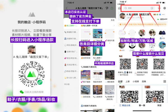Image resolution: width=168 pixels, height=112 pixels.
Task: Select 兔儿潮牌 sidebar category highlighted in green
Action: click(71, 26)
